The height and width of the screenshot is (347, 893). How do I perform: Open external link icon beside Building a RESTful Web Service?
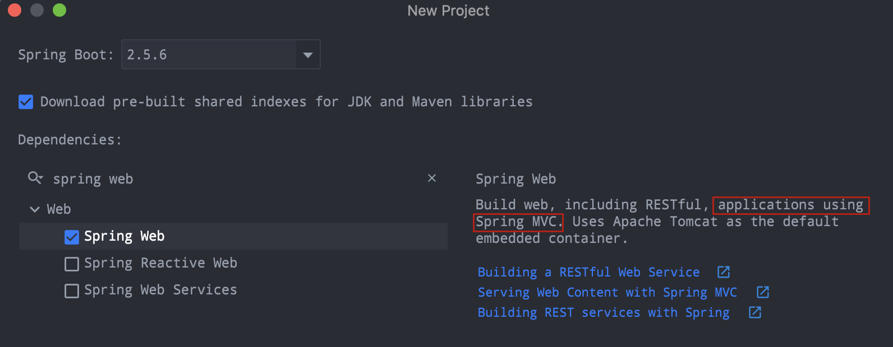coord(723,272)
